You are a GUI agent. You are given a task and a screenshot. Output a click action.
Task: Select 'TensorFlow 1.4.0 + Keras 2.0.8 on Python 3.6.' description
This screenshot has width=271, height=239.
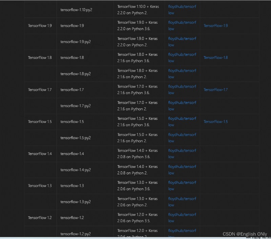(x=138, y=154)
